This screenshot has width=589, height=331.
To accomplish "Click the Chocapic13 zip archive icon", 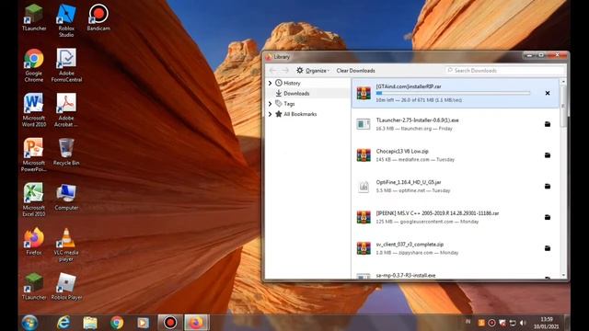I will pos(364,155).
